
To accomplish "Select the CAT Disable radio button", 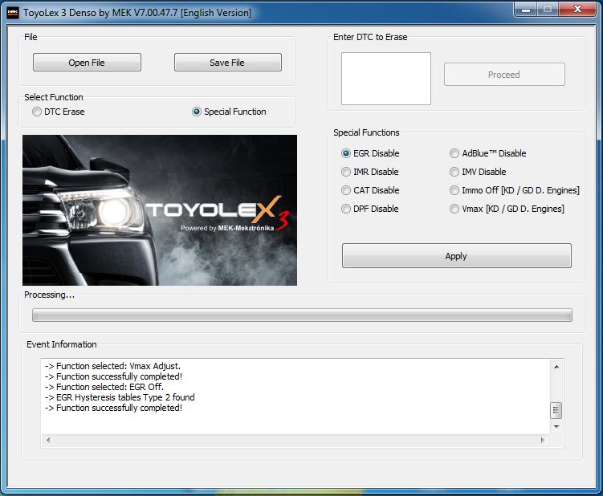I will click(346, 190).
